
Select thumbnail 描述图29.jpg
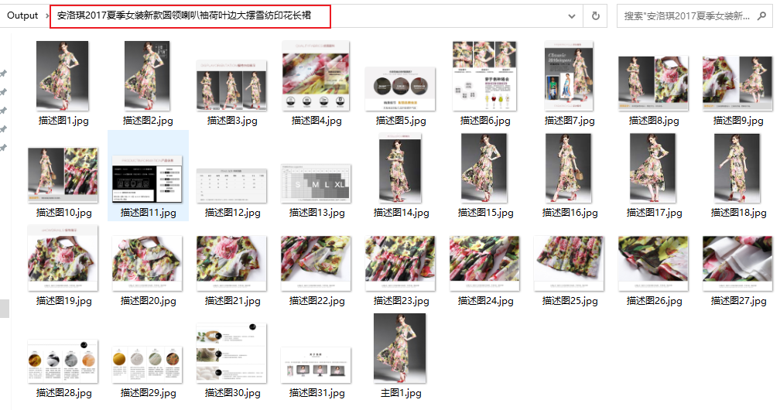click(x=147, y=364)
